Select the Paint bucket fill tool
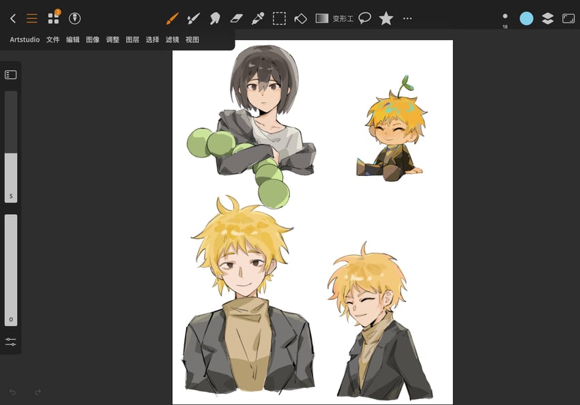The height and width of the screenshot is (405, 580). tap(300, 18)
